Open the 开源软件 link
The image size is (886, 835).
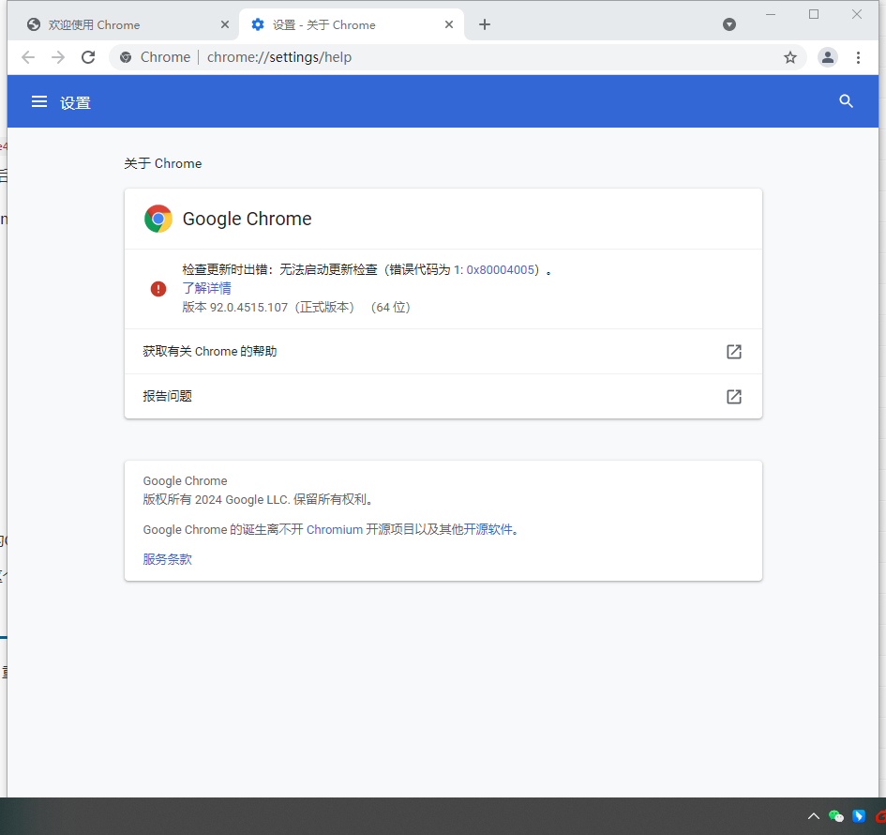488,530
